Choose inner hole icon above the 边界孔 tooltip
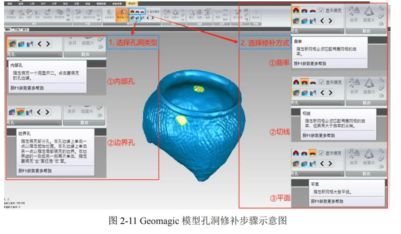This screenshot has width=401, height=234. [12, 112]
